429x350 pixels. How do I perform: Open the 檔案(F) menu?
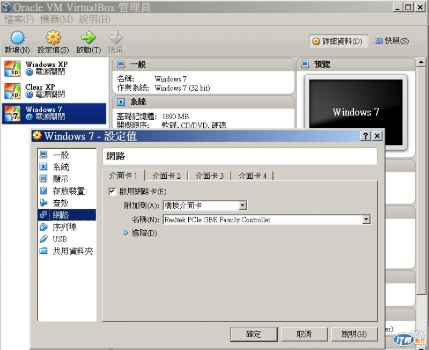tap(19, 19)
